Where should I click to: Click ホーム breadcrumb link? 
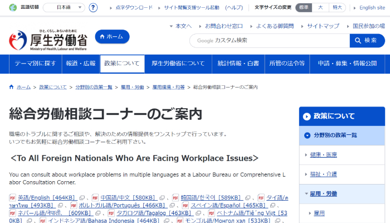[x=23, y=87]
